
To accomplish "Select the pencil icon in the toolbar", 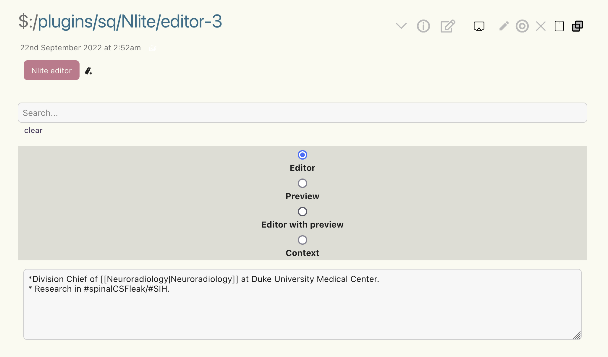I will point(503,26).
